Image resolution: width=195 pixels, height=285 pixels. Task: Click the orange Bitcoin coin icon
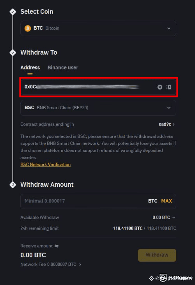coord(28,28)
